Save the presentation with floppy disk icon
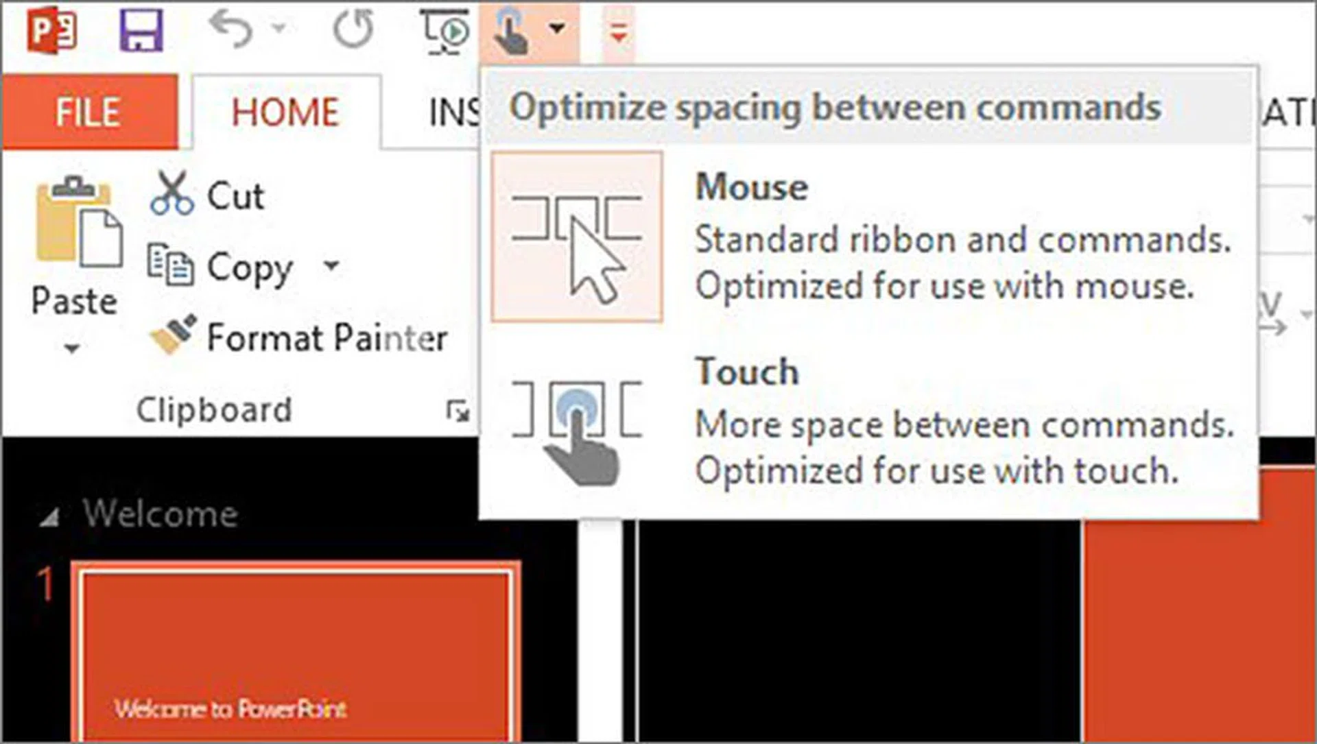The image size is (1317, 744). [x=141, y=31]
